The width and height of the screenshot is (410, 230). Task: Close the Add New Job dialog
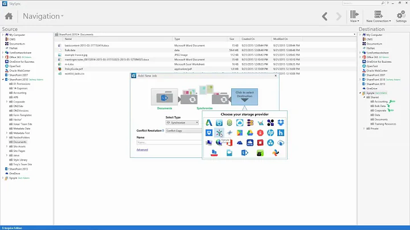coord(276,76)
